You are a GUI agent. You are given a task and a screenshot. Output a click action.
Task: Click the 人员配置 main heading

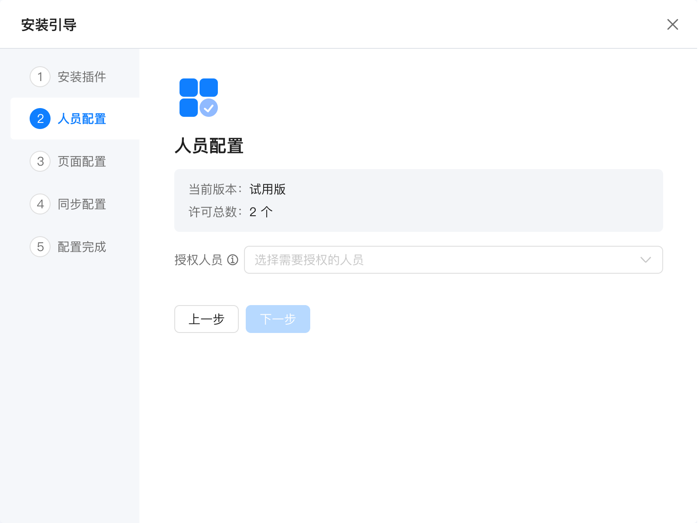pyautogui.click(x=209, y=146)
